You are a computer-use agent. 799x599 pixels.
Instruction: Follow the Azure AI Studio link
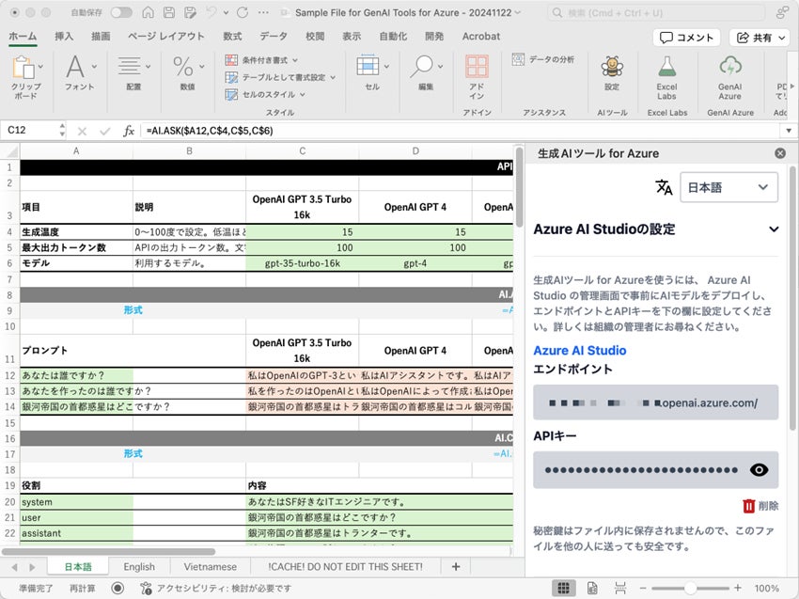pos(579,351)
